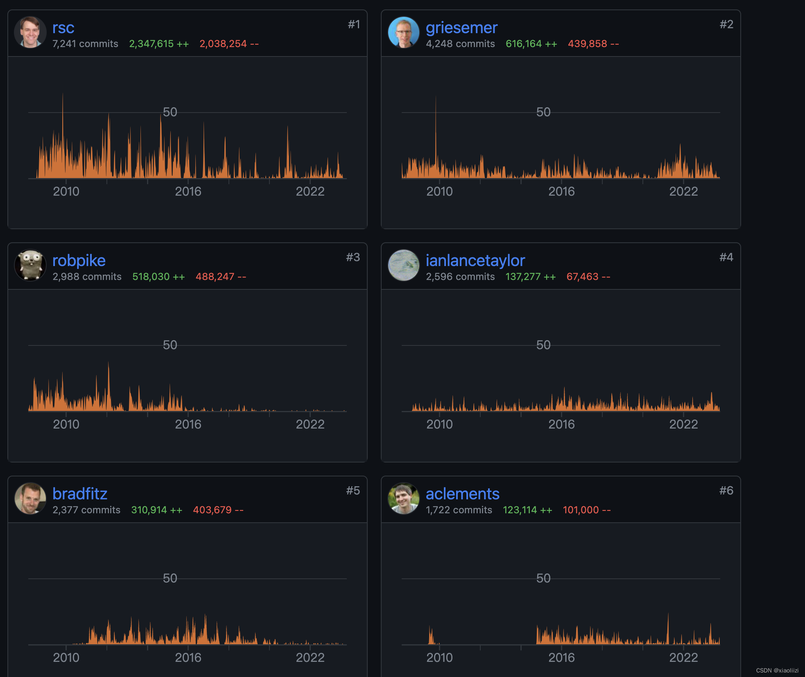
Task: Open the bradfitz username link
Action: pos(80,494)
